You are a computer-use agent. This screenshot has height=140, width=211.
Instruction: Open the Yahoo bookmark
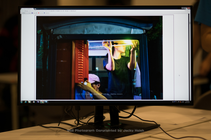tap(35, 13)
